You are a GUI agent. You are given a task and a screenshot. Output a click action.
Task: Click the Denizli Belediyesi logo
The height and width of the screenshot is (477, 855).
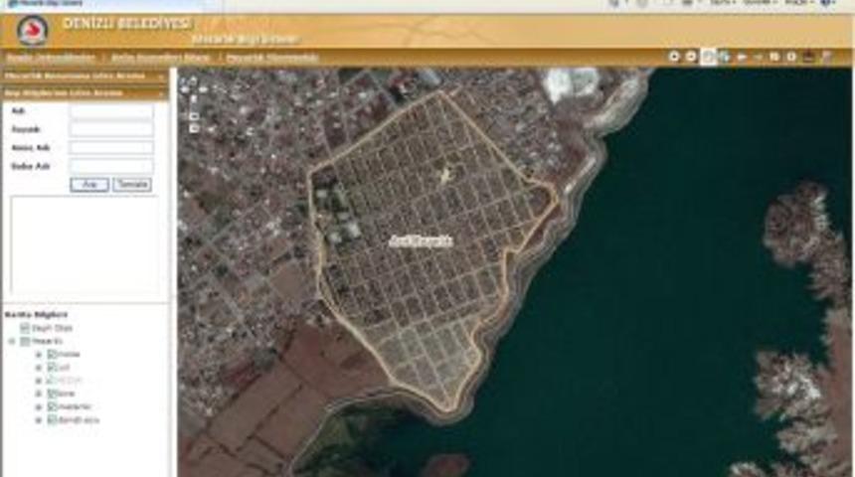pyautogui.click(x=32, y=30)
